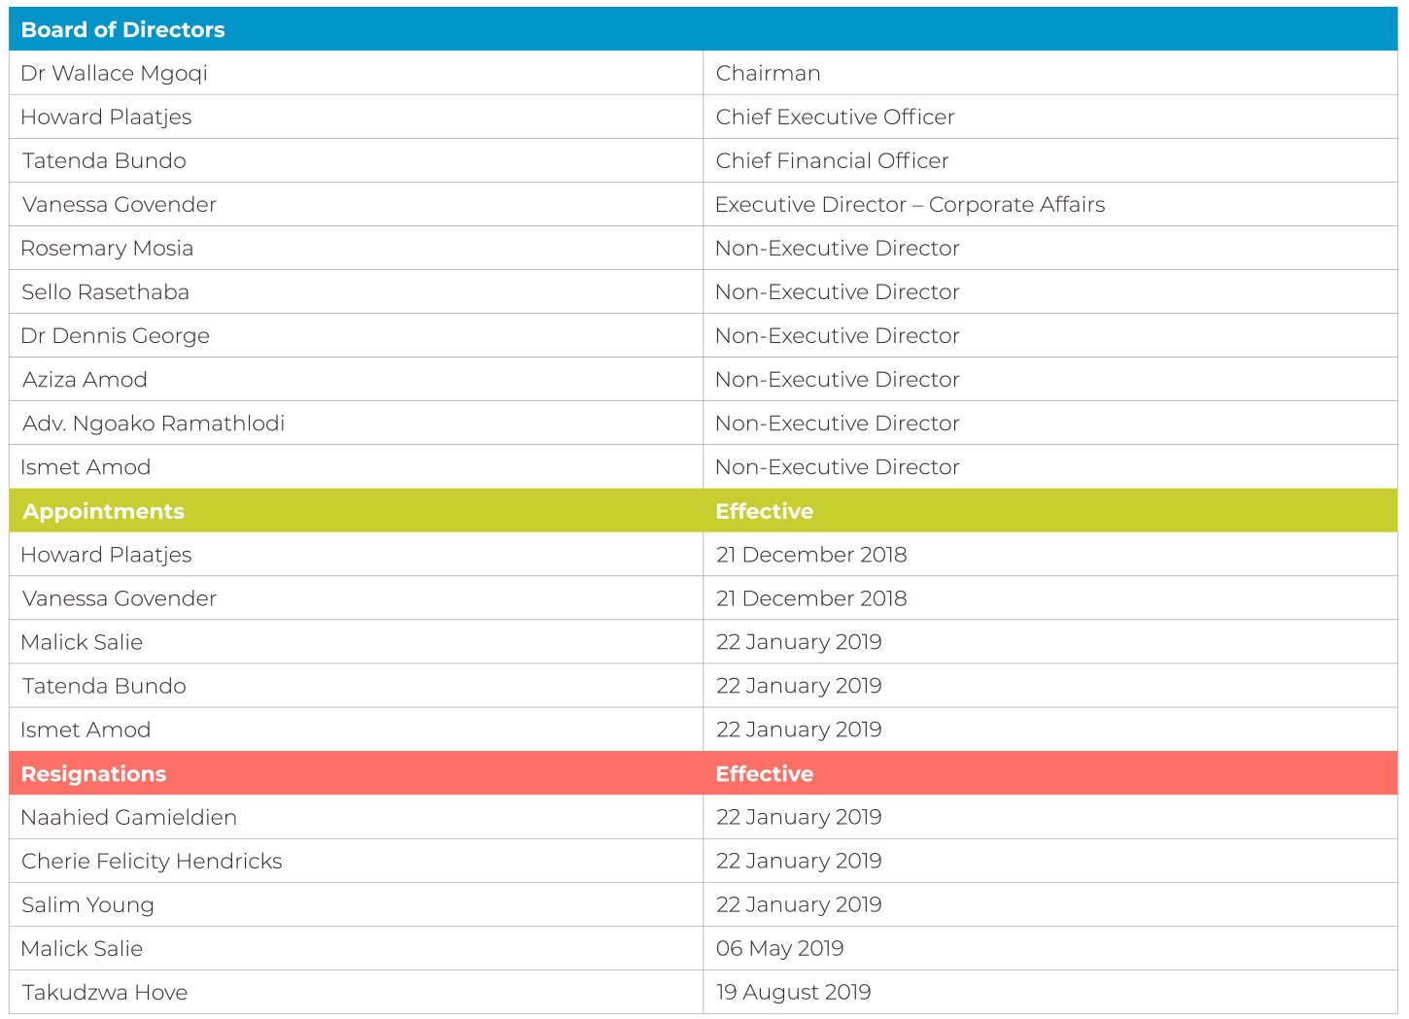Select the name "Salim Young"

coord(88,905)
